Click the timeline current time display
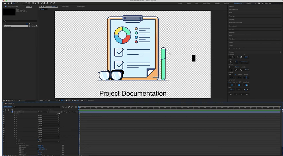Viewport: 283px width, 156px height. click(8, 107)
